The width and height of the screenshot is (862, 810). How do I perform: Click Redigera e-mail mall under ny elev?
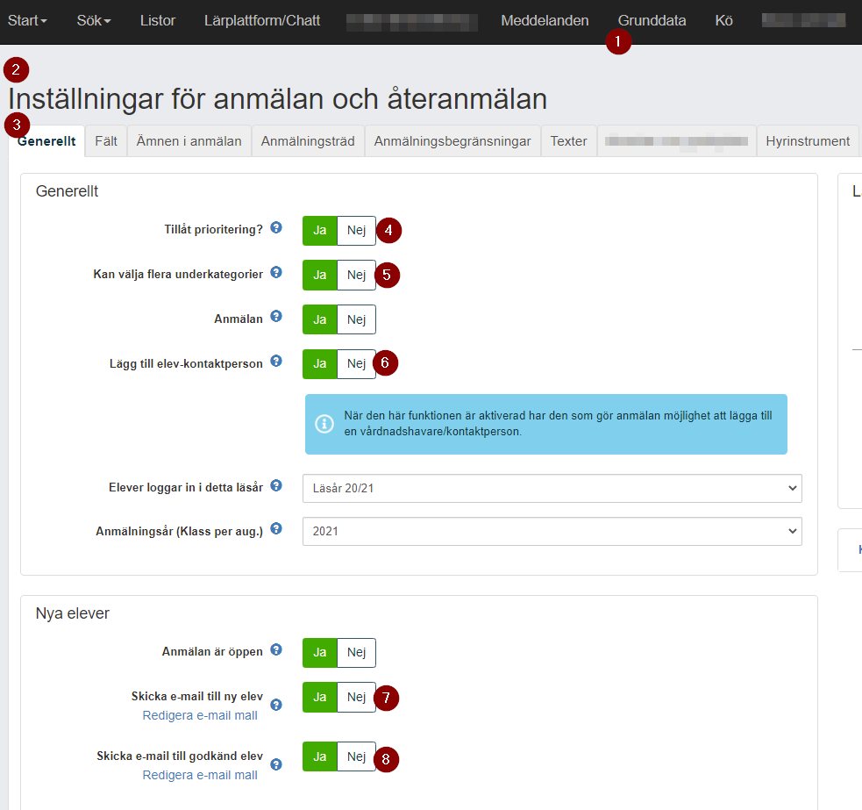(200, 715)
